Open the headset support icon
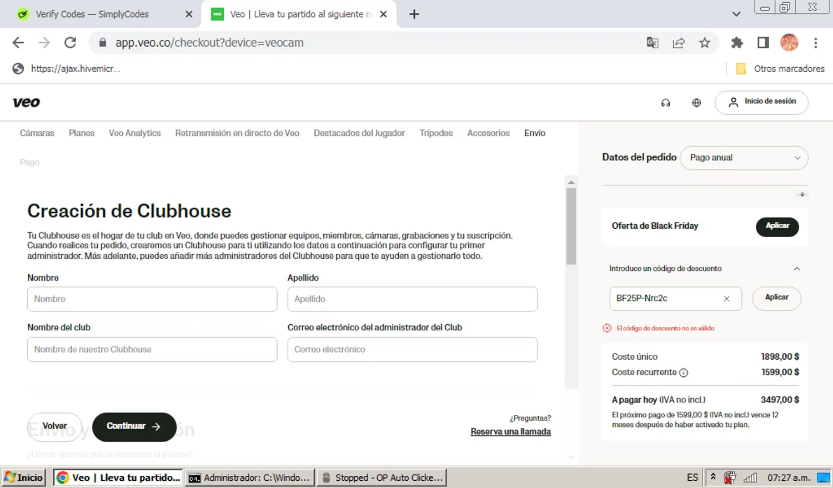833x488 pixels. tap(665, 103)
